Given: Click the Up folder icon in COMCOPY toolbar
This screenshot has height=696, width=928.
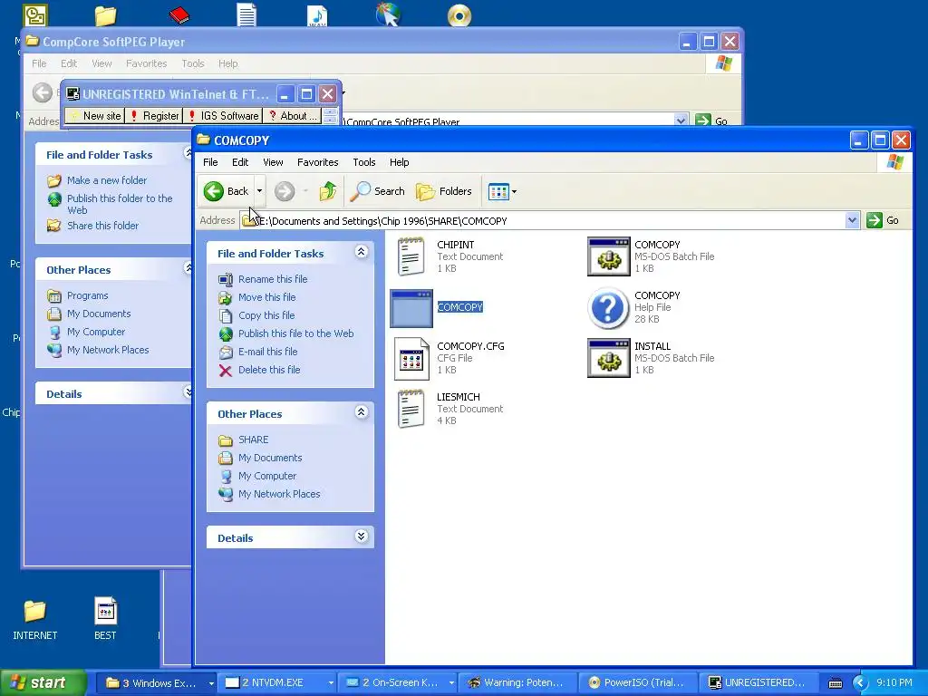Looking at the screenshot, I should pyautogui.click(x=328, y=191).
